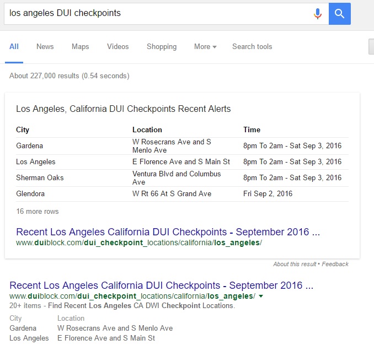Go to the Videos tab
Image resolution: width=374 pixels, height=345 pixels.
pyautogui.click(x=117, y=47)
